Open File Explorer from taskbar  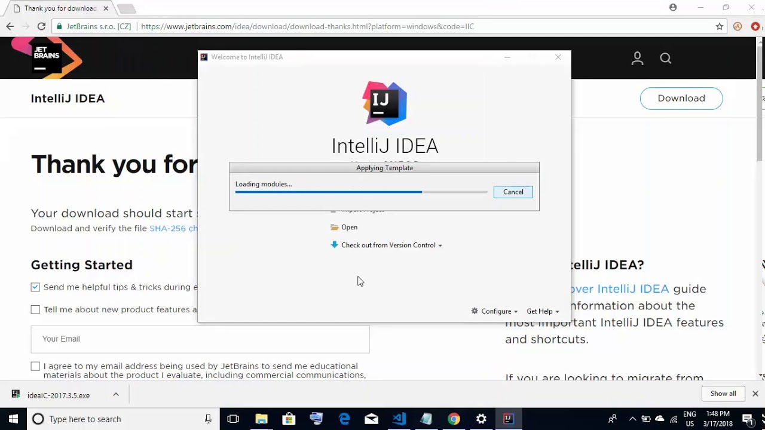[261, 419]
